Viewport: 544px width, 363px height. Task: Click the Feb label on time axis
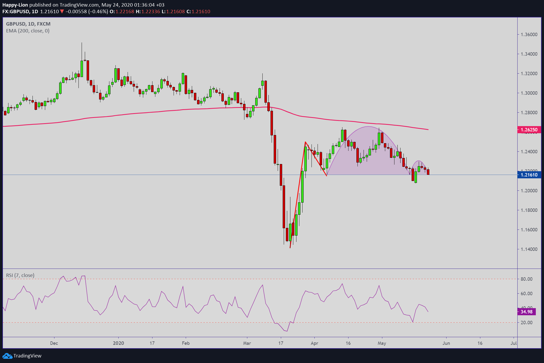[x=186, y=343]
